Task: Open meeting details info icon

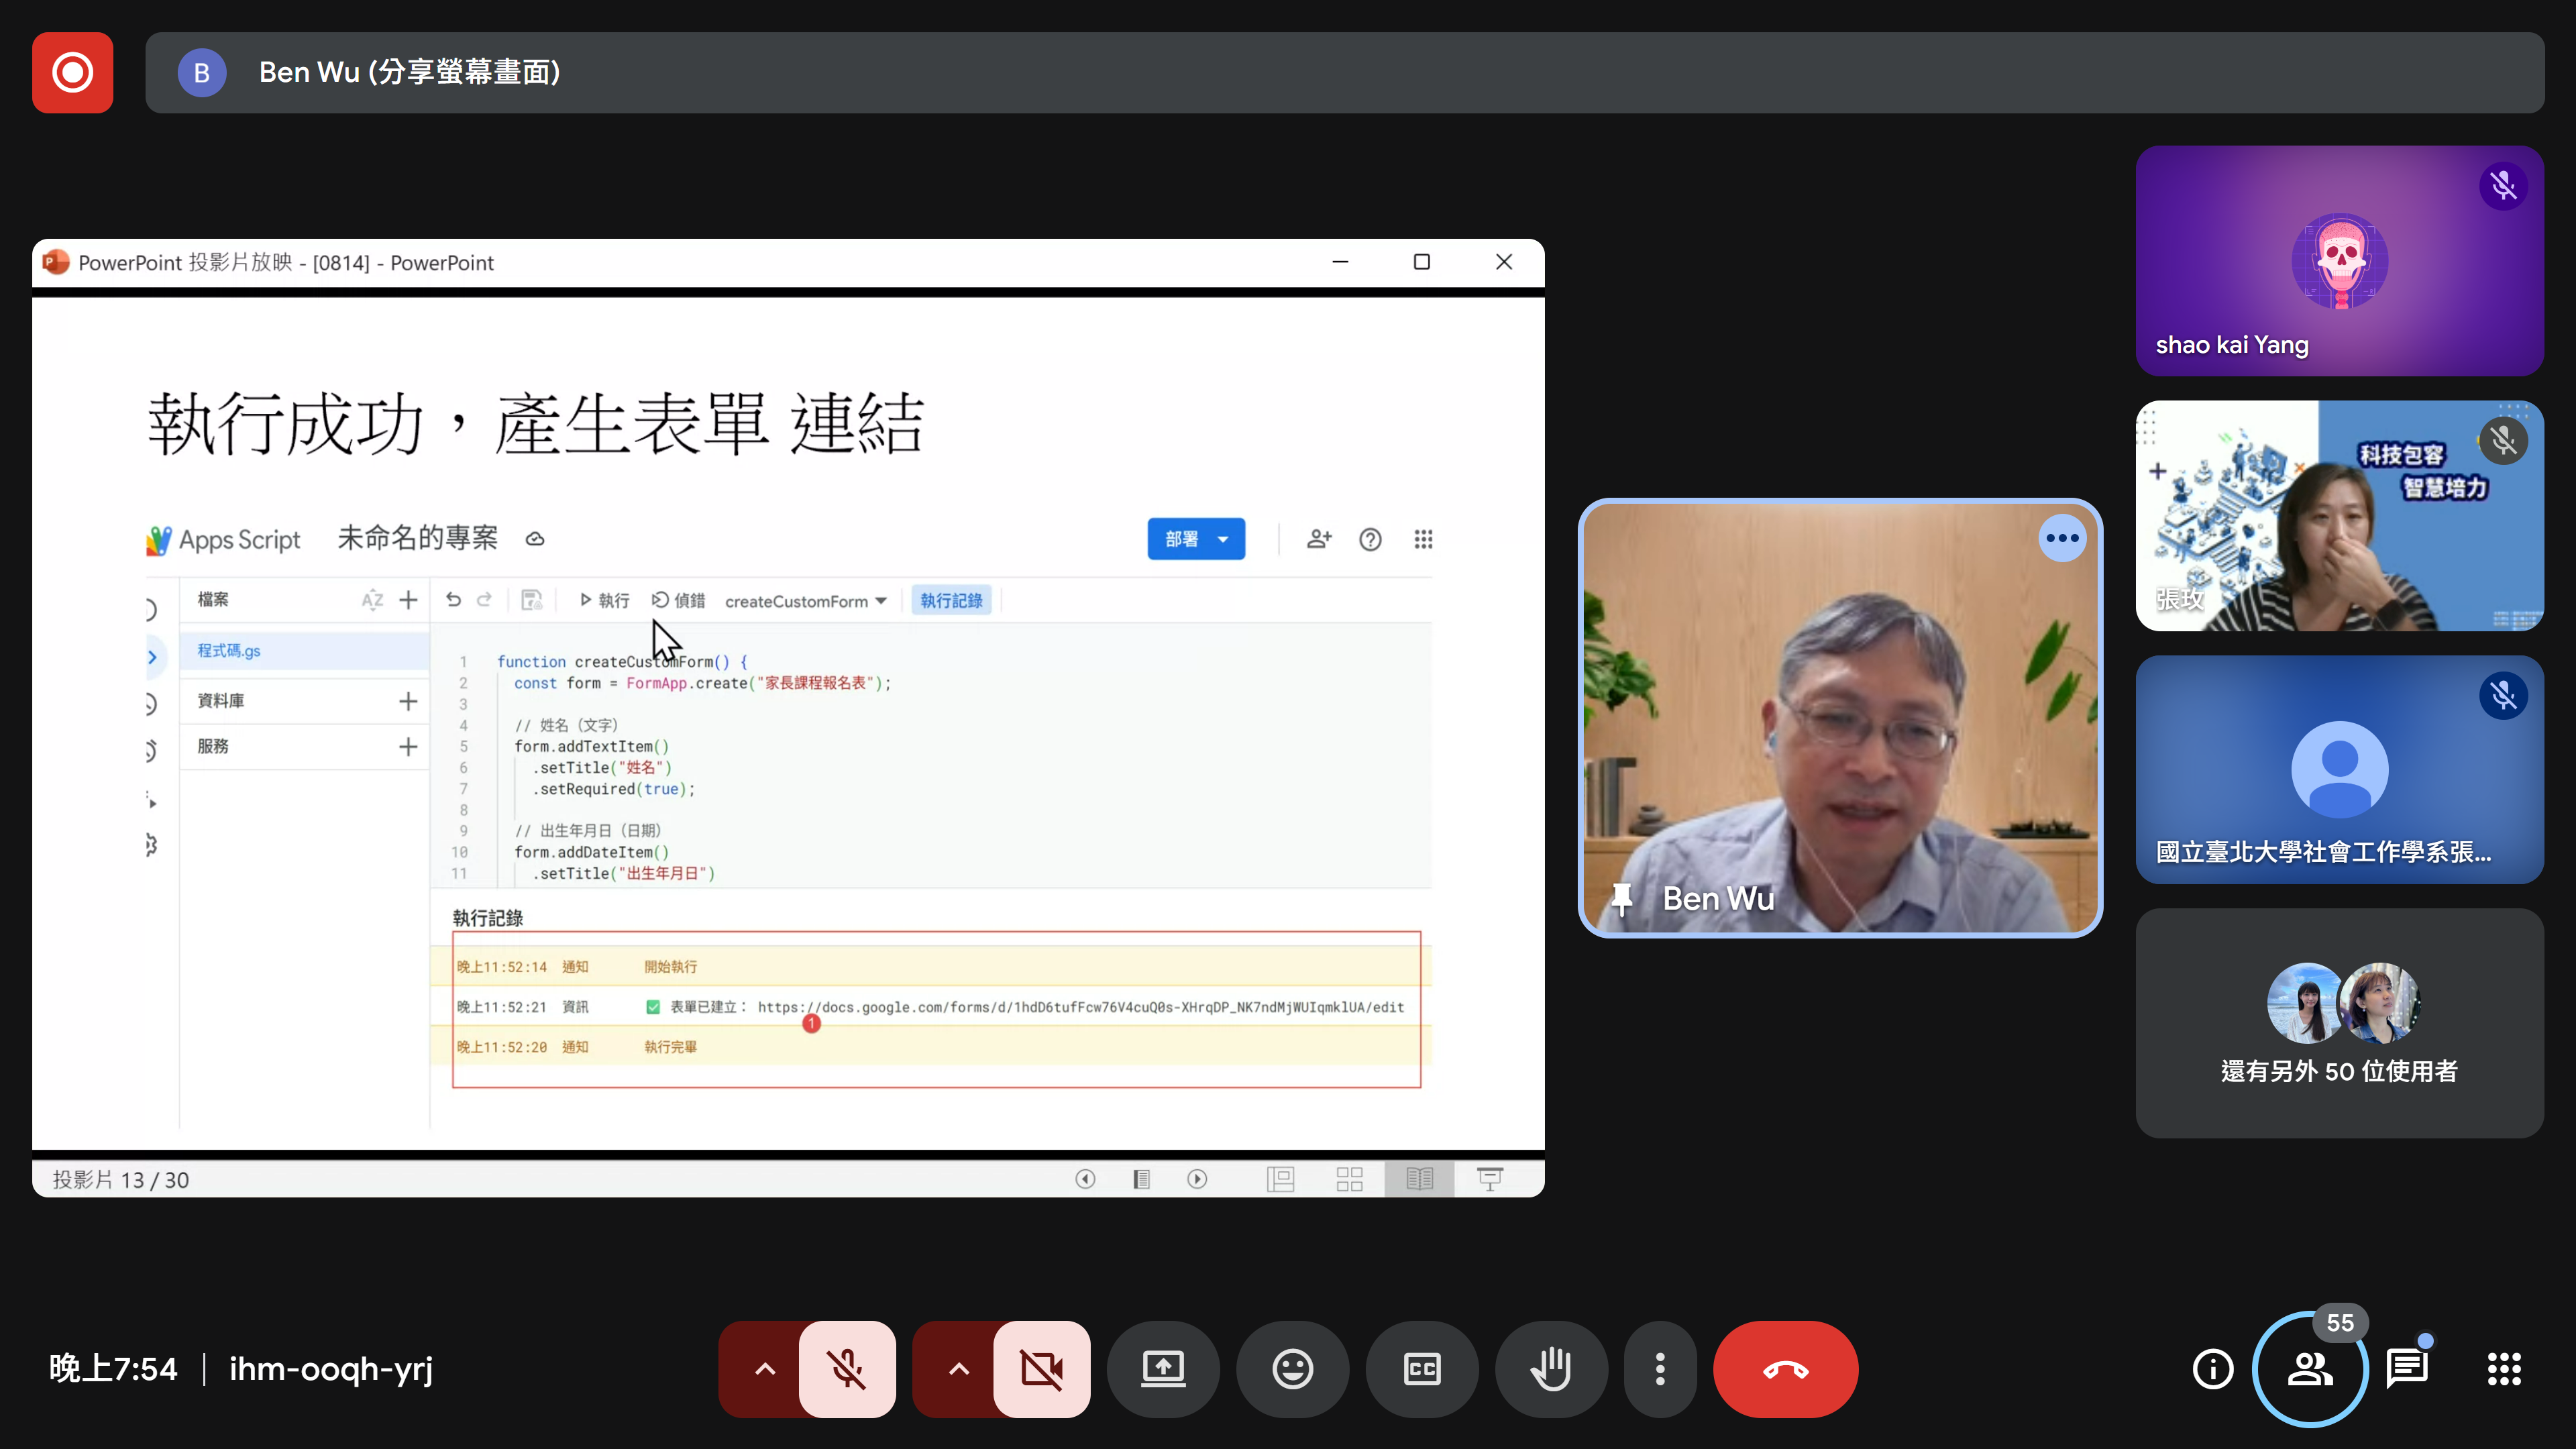Action: point(2212,1369)
